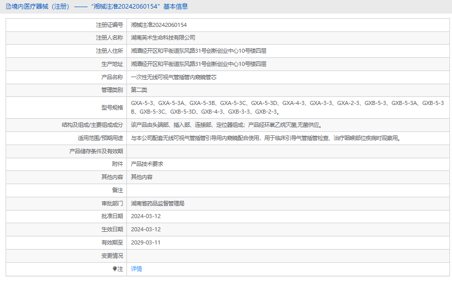
Task: Select the 注册人住所 address value
Action: 199,51
